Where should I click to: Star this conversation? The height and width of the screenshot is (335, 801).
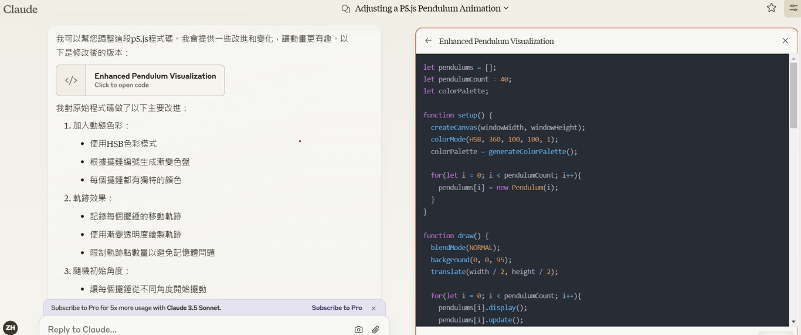[x=772, y=8]
